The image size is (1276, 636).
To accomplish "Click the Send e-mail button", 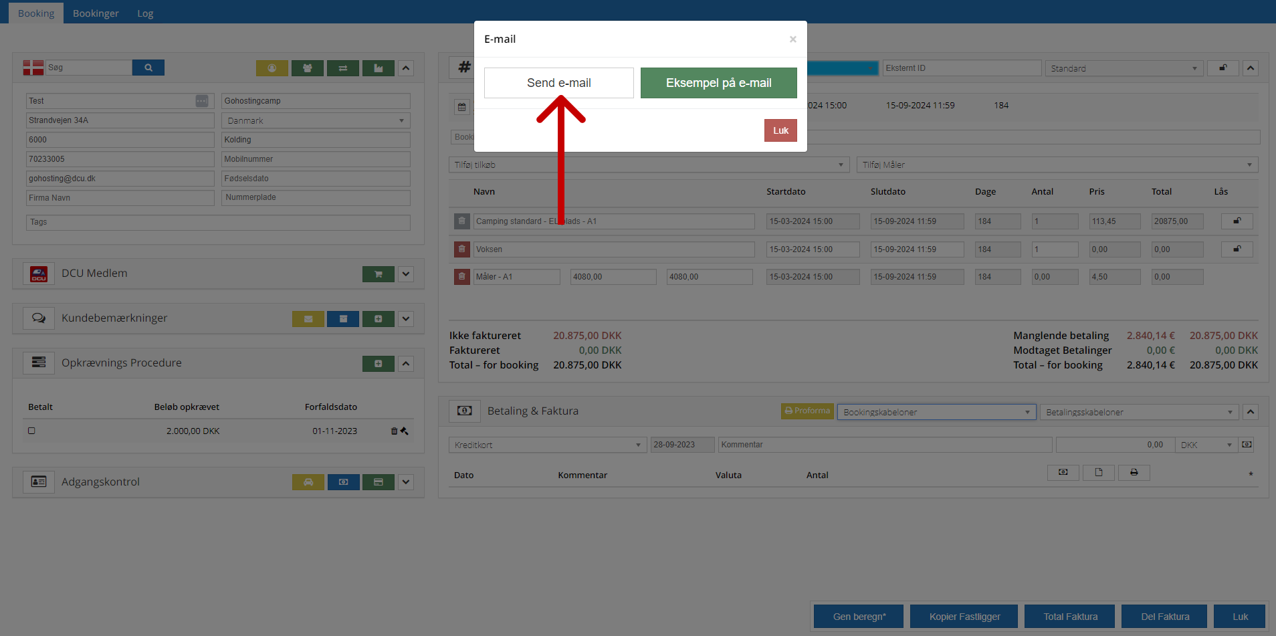I will point(558,83).
